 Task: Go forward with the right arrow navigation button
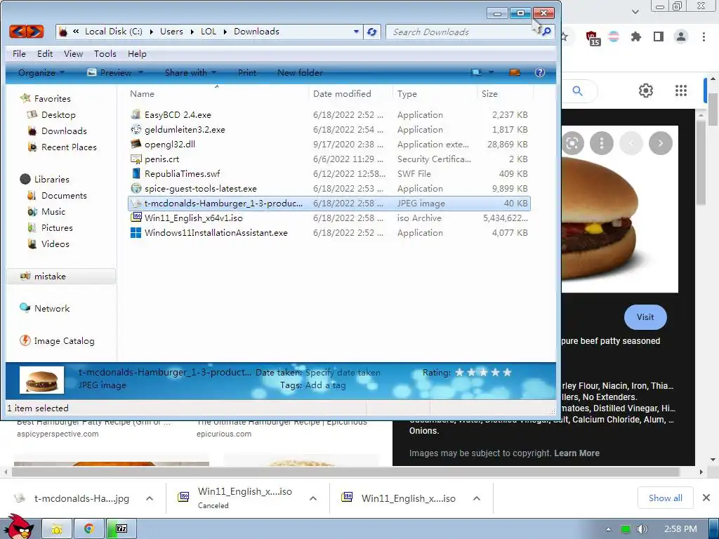tap(35, 32)
